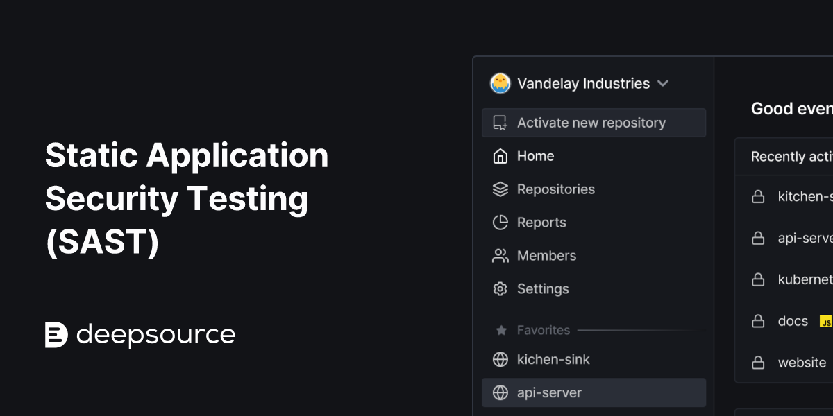Select the api-server favorite repository
Screen dimensions: 833x416
coord(549,392)
